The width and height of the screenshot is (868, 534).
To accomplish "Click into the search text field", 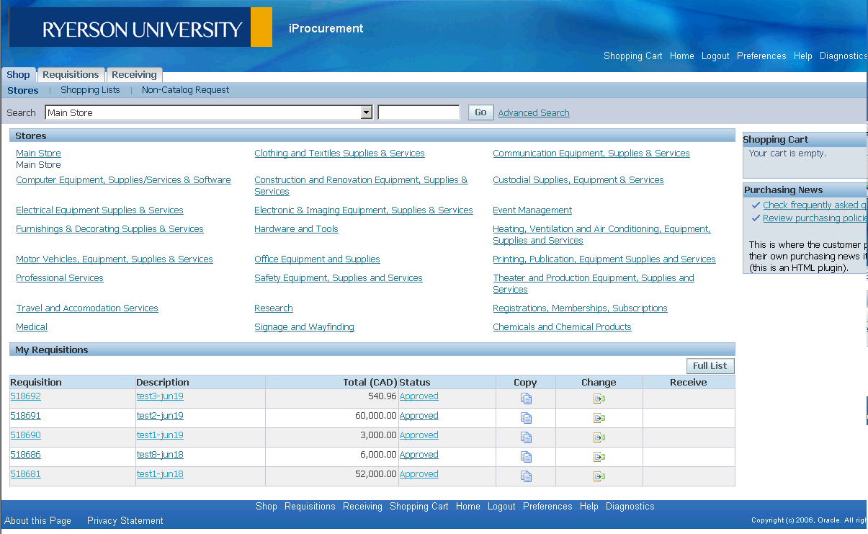I will click(x=419, y=112).
